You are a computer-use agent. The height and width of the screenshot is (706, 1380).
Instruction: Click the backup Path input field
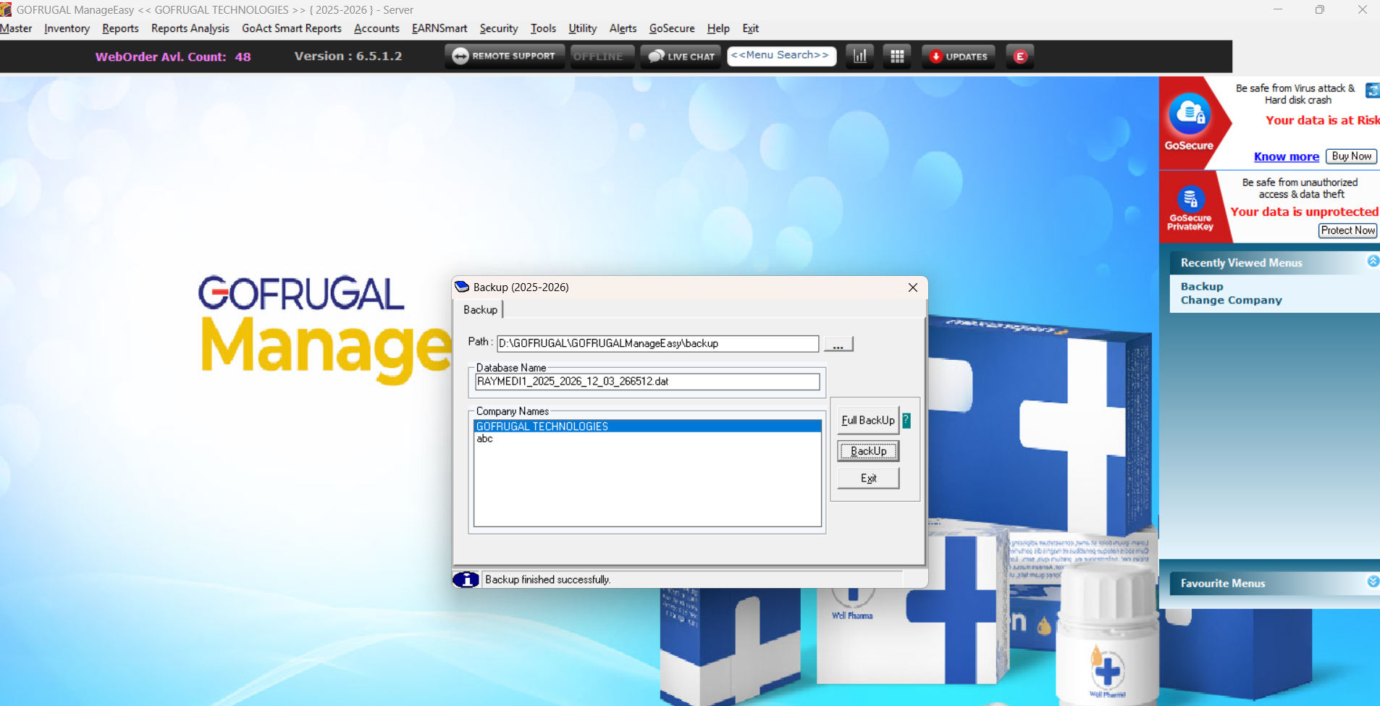coord(657,343)
